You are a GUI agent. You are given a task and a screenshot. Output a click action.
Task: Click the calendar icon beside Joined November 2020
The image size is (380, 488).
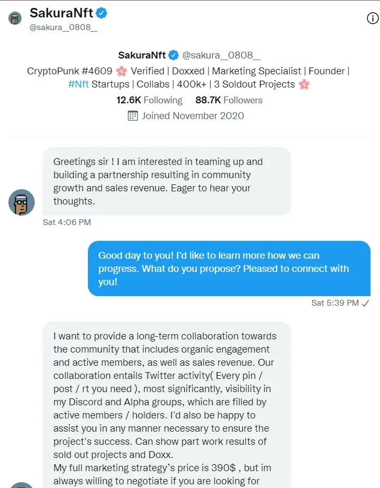133,116
